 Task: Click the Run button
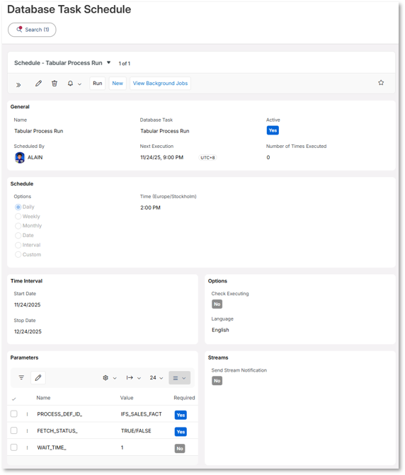[98, 84]
